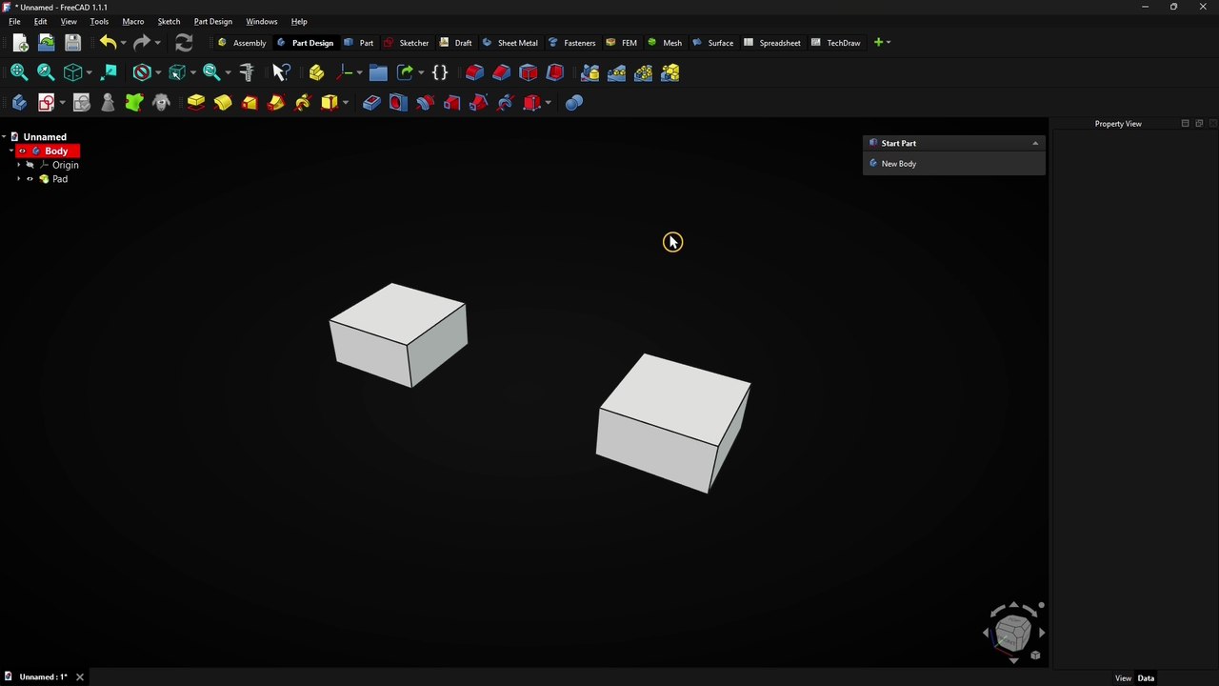Screen dimensions: 1219x686
Task: Apply the Chamfer tool
Action: click(501, 72)
